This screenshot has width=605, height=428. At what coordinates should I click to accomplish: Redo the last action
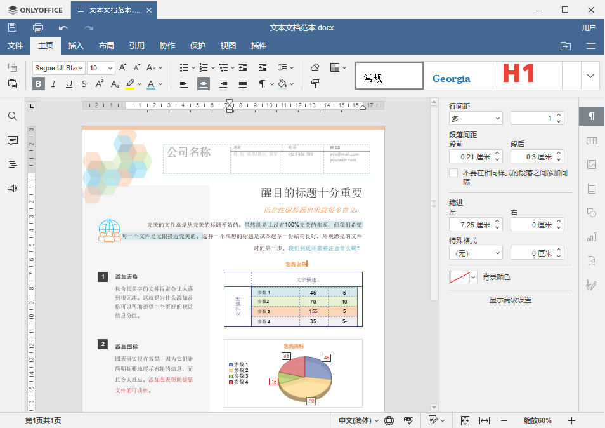point(89,28)
